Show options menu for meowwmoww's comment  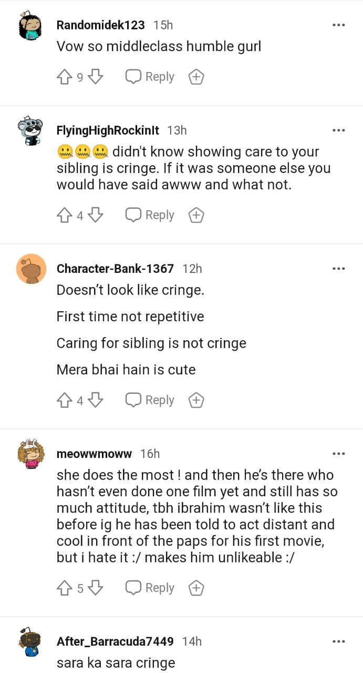[339, 453]
